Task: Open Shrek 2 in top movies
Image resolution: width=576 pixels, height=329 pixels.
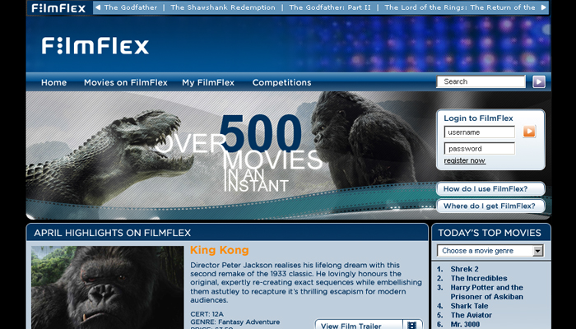Action: pos(464,269)
